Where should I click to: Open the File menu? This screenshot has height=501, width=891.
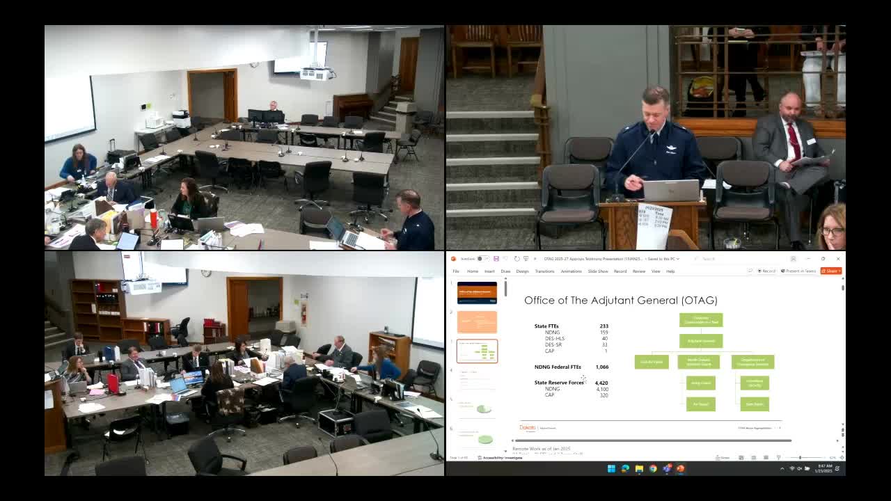pyautogui.click(x=456, y=271)
